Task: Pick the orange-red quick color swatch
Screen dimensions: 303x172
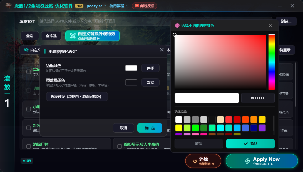Action: 245,120
